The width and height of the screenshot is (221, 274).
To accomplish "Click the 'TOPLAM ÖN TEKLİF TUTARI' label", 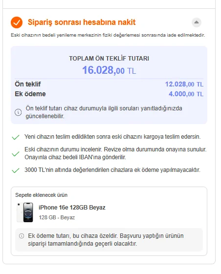I will pyautogui.click(x=109, y=59).
